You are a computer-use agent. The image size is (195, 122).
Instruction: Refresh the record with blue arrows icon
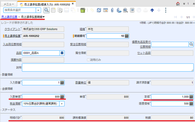[x=99, y=10]
